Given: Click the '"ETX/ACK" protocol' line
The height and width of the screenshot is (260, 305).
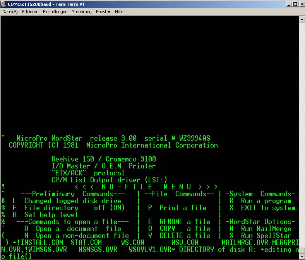Looking at the screenshot, I should 88,173.
